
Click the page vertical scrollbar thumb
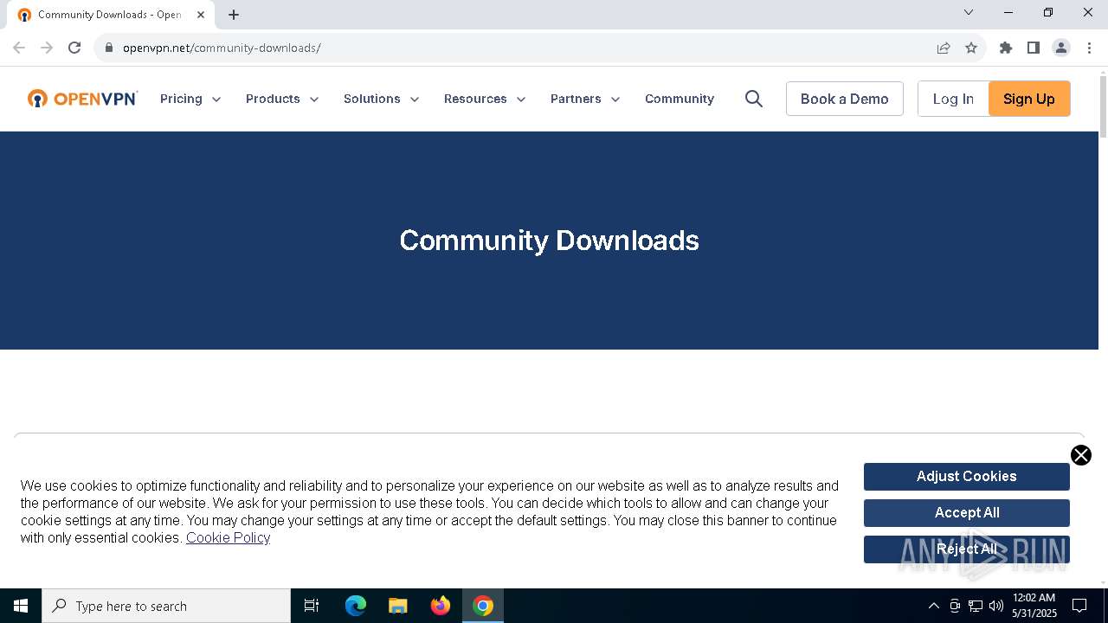1103,106
